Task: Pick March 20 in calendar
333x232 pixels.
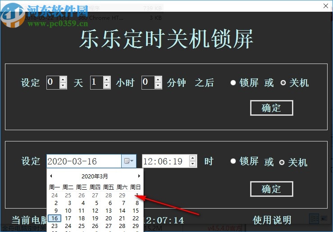Action: pyautogui.click(x=109, y=218)
